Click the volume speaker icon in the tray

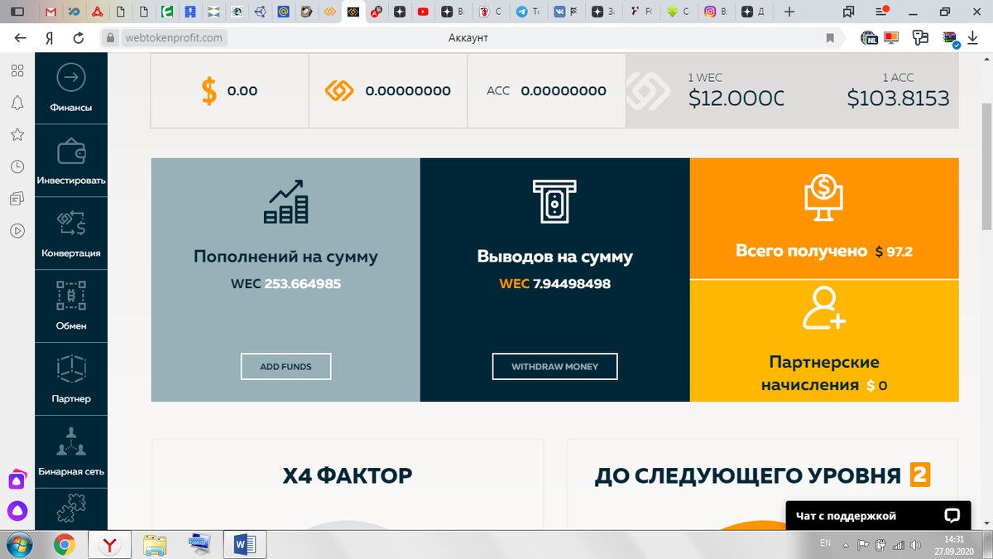pyautogui.click(x=914, y=545)
